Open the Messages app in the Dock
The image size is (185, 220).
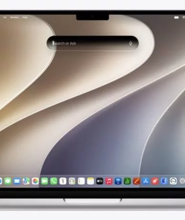(x=8, y=181)
